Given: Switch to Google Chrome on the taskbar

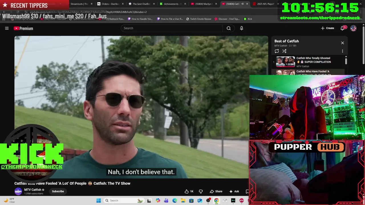Looking at the screenshot, I should (x=216, y=200).
